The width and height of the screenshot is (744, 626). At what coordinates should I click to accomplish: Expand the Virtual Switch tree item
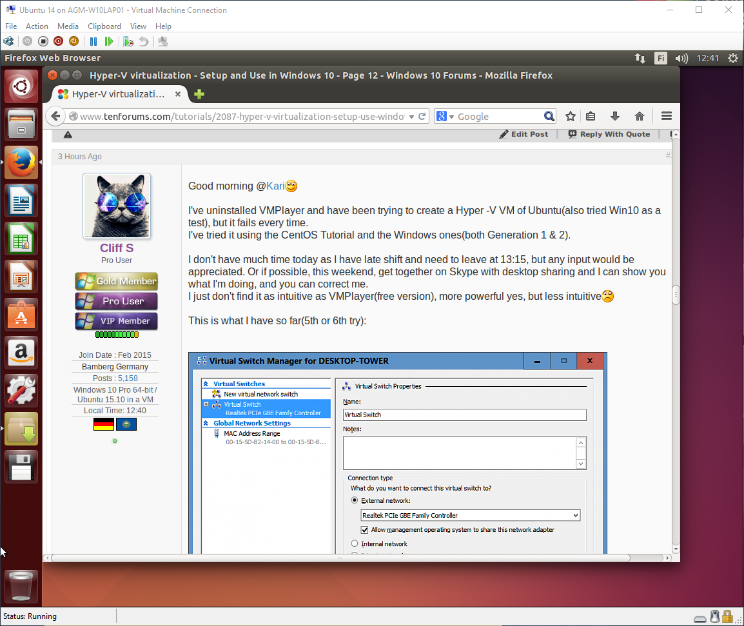[x=206, y=404]
